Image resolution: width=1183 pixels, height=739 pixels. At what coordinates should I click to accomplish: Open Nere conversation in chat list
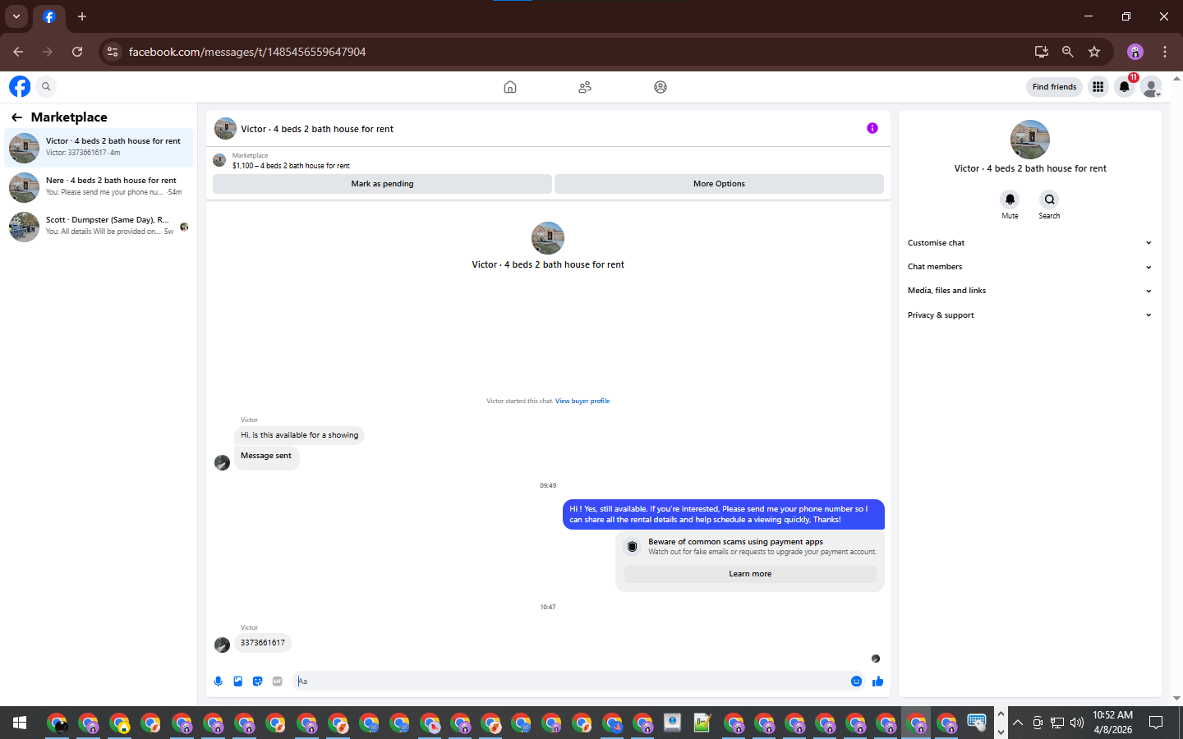tap(99, 187)
